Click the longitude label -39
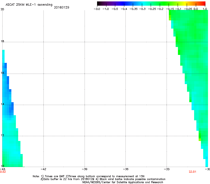Viewport: 210px width, 184px height. (85, 169)
